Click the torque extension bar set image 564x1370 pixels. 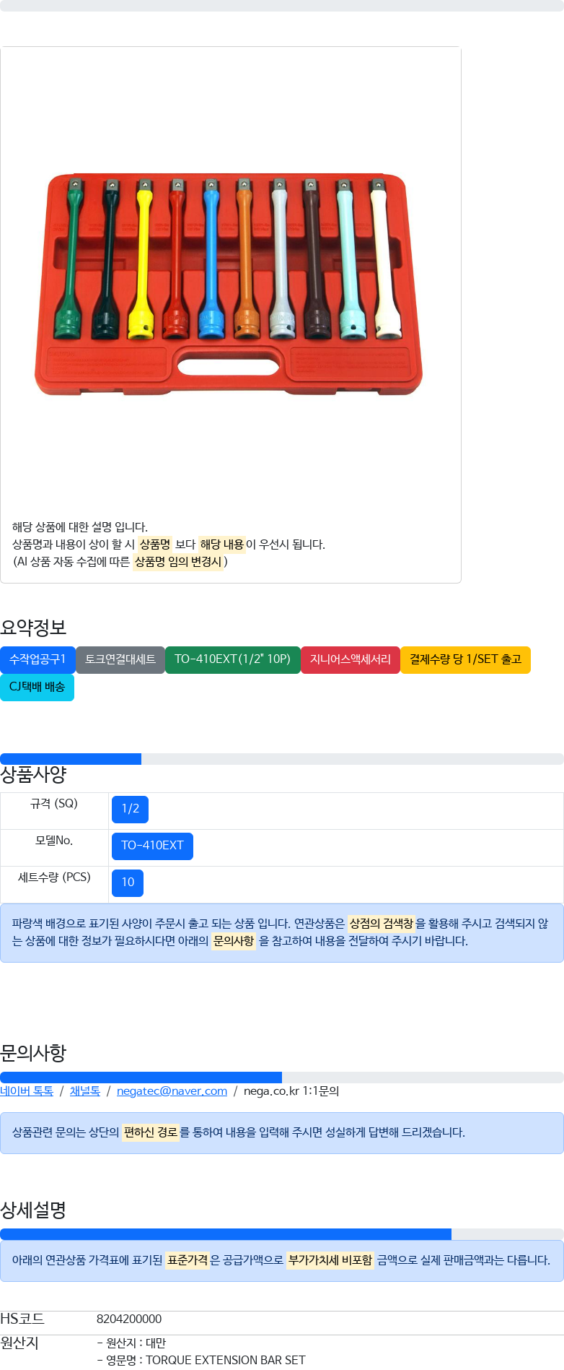coord(229,285)
